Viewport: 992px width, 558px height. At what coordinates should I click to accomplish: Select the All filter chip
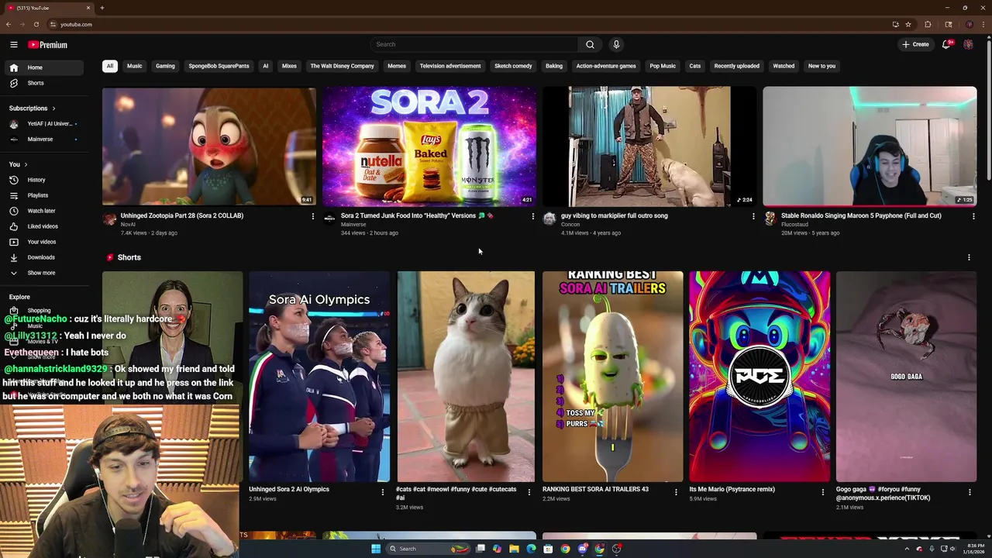110,66
